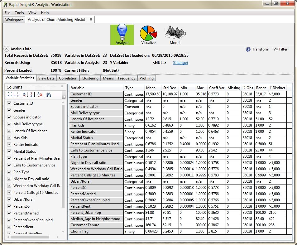Image resolution: width=297 pixels, height=245 pixels.
Task: Click the Columns list scroll-down arrow
Action: pyautogui.click(x=63, y=232)
